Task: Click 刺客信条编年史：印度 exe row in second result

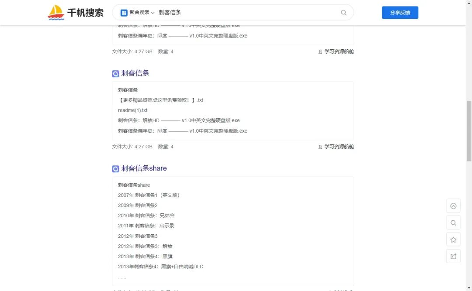Action: pos(183,131)
